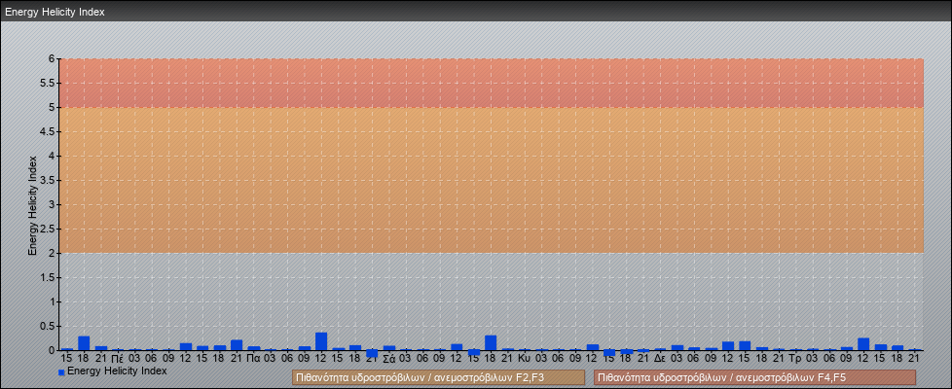Viewport: 952px width, 389px height.
Task: Select the F4,F5 tornado probability legend box
Action: [x=754, y=377]
